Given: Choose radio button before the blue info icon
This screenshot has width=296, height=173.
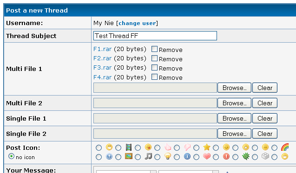Looking at the screenshot, I should [177, 157].
